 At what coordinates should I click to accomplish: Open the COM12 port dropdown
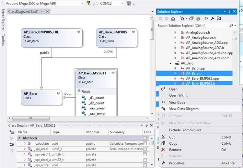pos(123,3)
